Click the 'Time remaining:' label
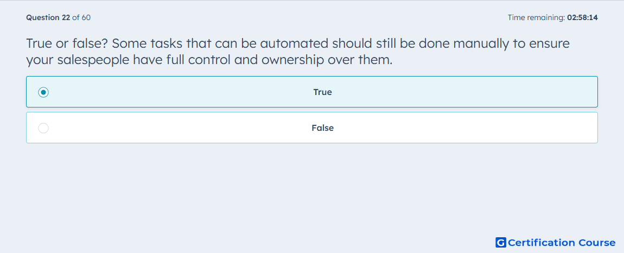Image resolution: width=624 pixels, height=253 pixels. click(537, 17)
